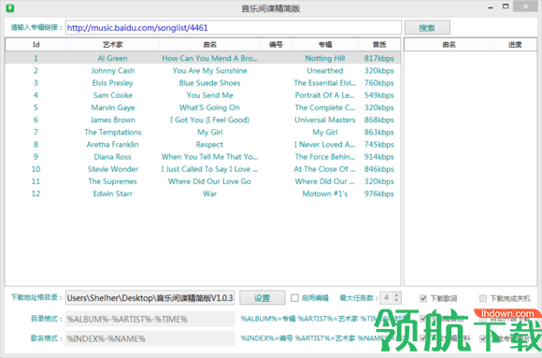
Task: Click song You Send Me
Action: click(210, 95)
